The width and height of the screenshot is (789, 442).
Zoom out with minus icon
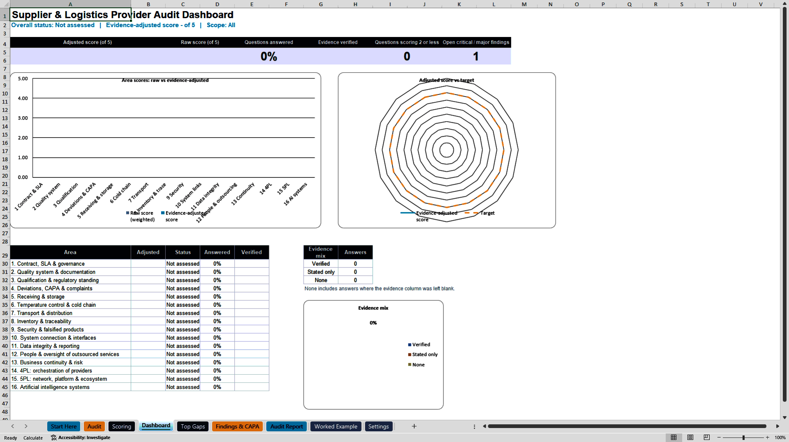(719, 437)
